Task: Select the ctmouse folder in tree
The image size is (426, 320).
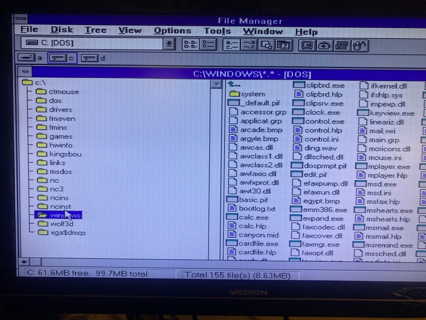Action: (57, 92)
